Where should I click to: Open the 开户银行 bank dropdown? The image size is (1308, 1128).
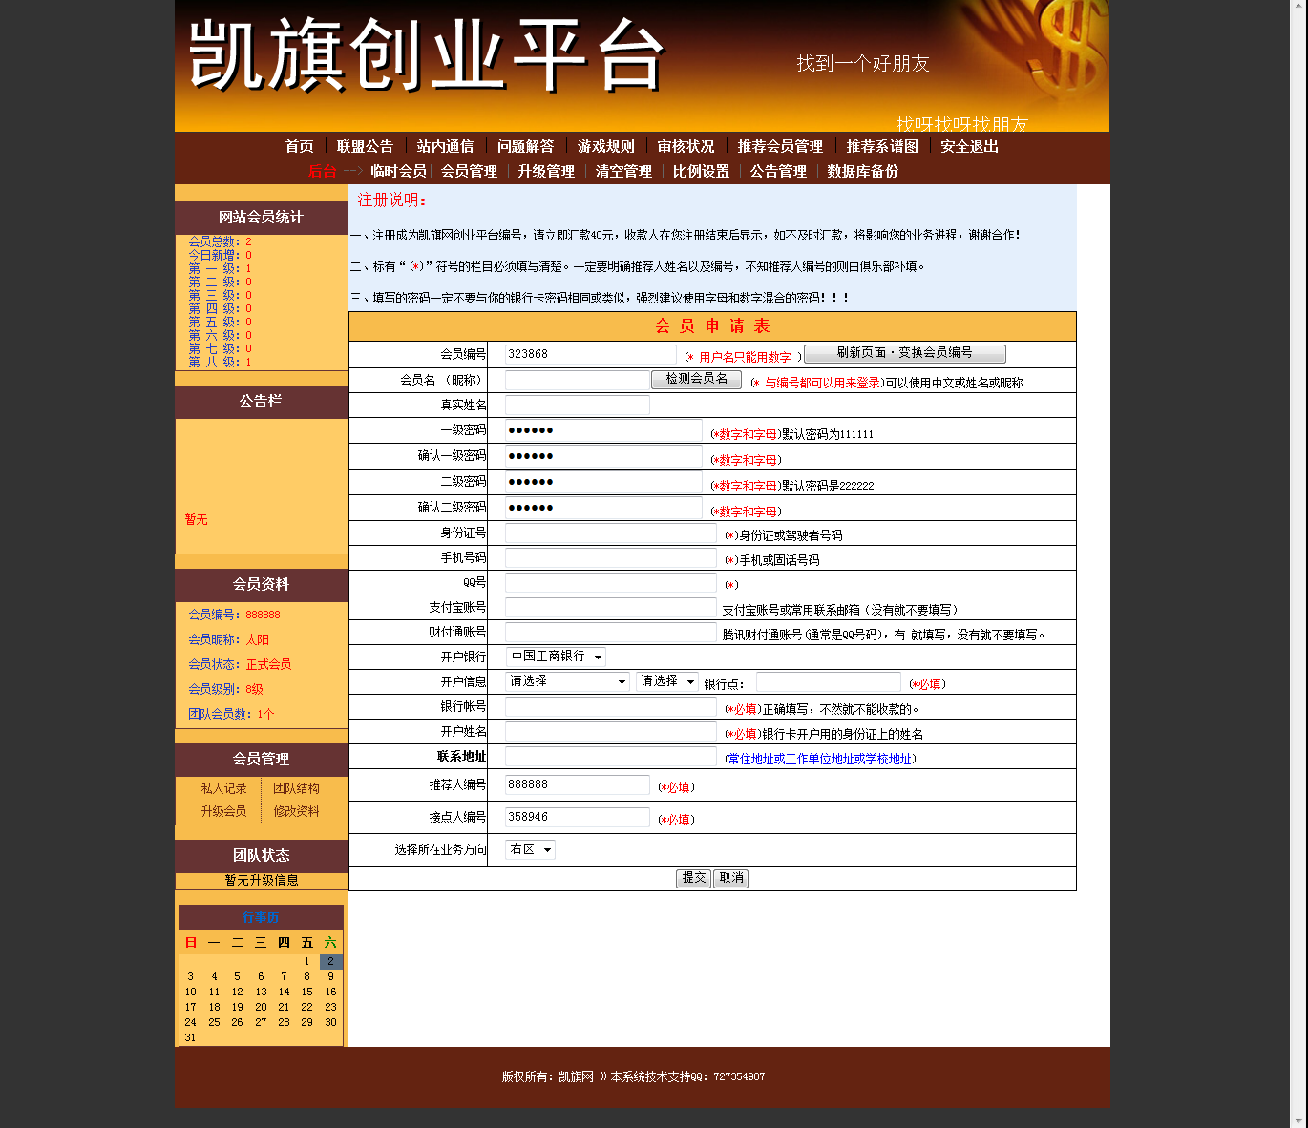pyautogui.click(x=556, y=657)
